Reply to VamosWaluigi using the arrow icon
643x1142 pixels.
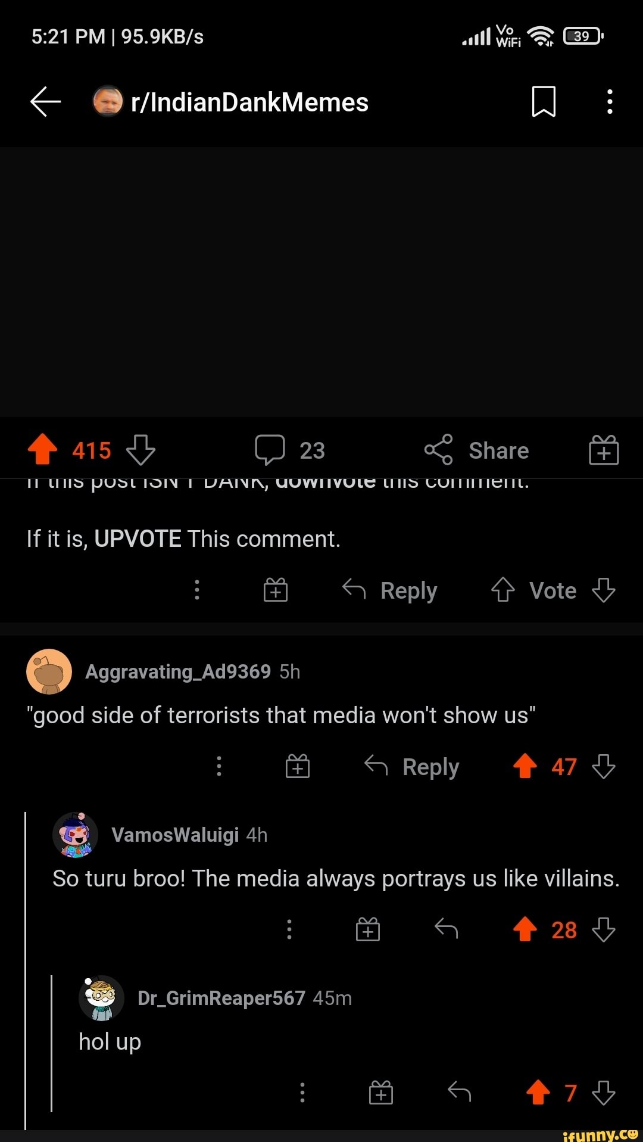pos(446,929)
